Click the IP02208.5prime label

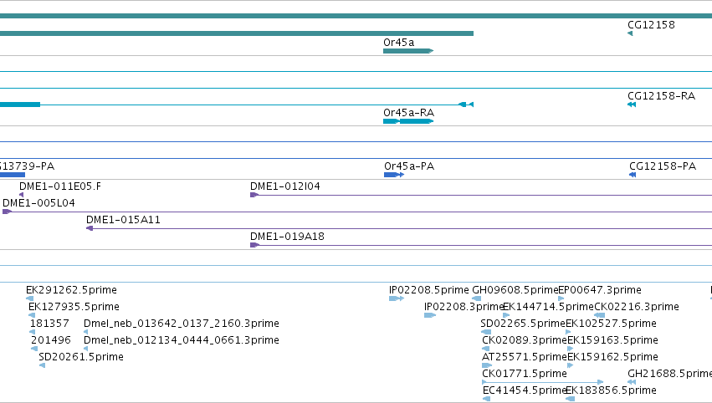point(428,289)
